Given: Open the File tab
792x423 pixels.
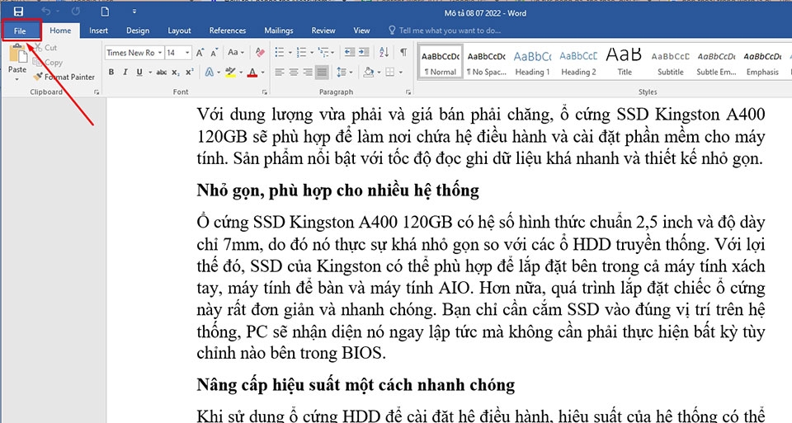Looking at the screenshot, I should [20, 31].
